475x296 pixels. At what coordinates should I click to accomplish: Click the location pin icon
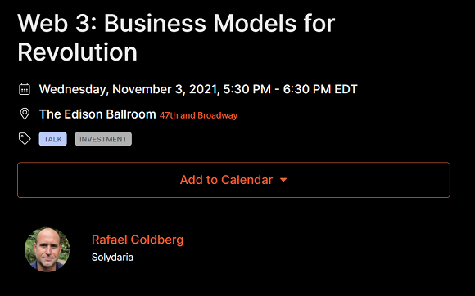coord(25,114)
